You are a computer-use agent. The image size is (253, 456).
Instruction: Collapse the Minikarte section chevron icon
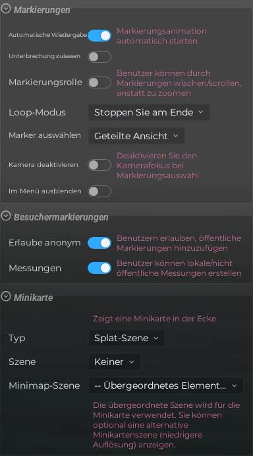tap(6, 297)
